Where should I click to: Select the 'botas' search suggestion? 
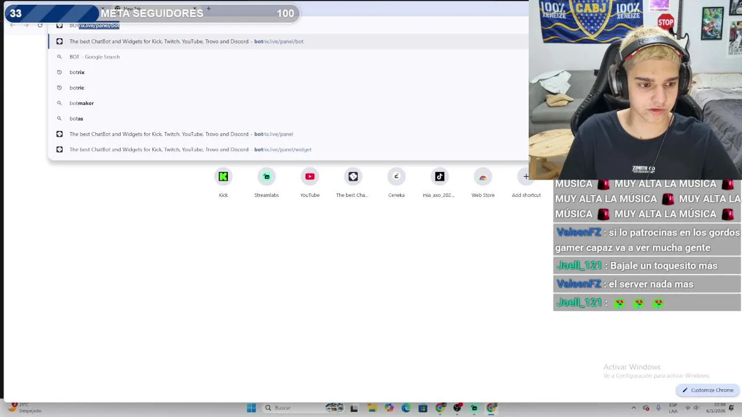(x=289, y=119)
